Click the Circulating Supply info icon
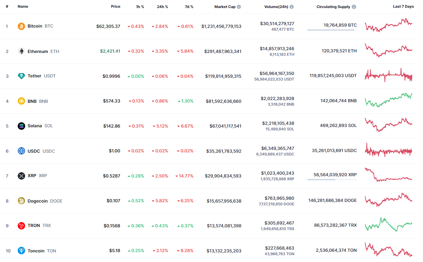 [354, 7]
